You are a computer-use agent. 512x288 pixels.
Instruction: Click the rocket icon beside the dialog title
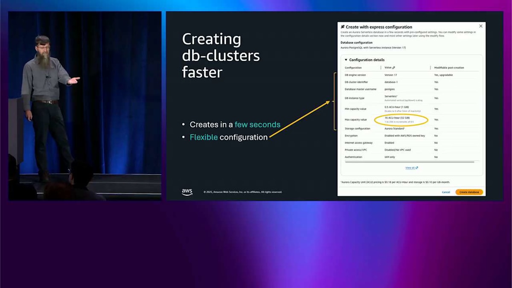pos(342,27)
